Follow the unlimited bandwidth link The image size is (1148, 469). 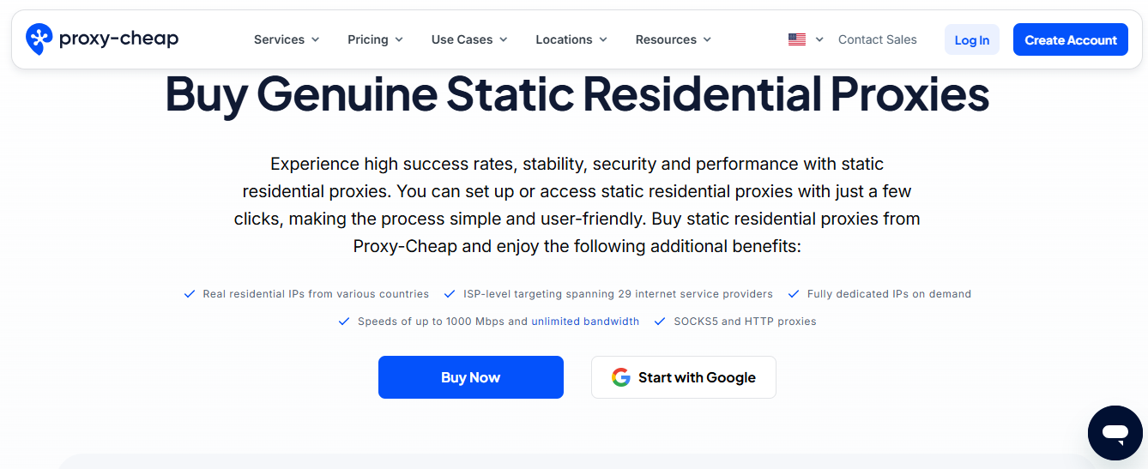(585, 322)
